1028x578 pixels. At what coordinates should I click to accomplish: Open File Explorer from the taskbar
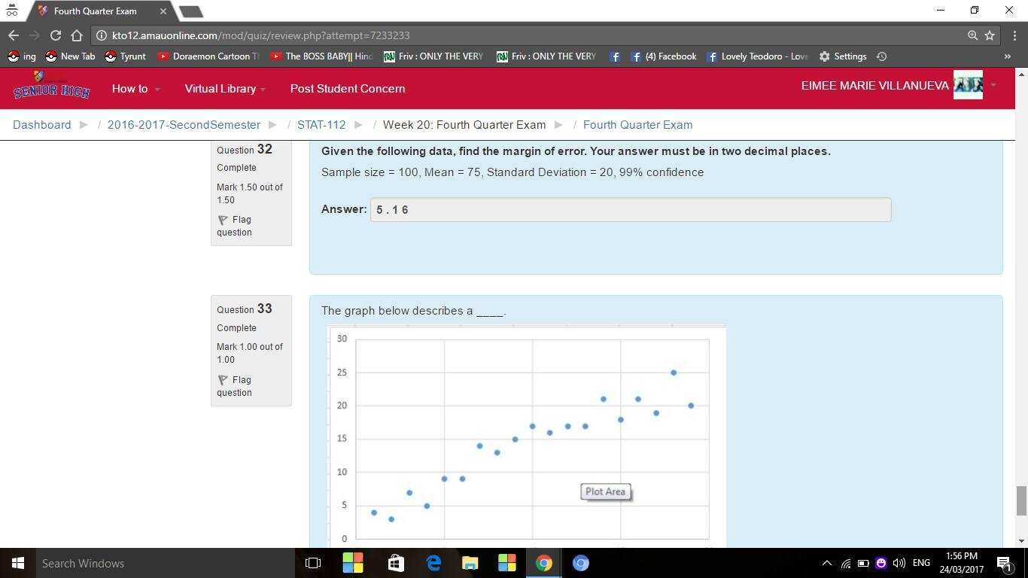[470, 563]
